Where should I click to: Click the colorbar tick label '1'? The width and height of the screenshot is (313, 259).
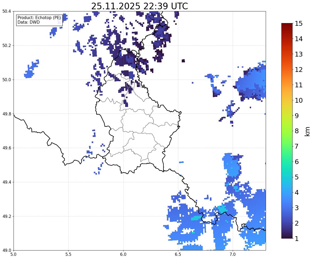click(297, 239)
